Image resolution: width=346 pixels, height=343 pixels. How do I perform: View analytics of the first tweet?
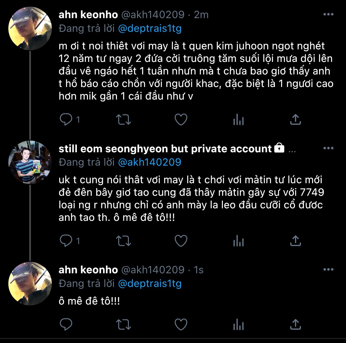[x=238, y=120]
